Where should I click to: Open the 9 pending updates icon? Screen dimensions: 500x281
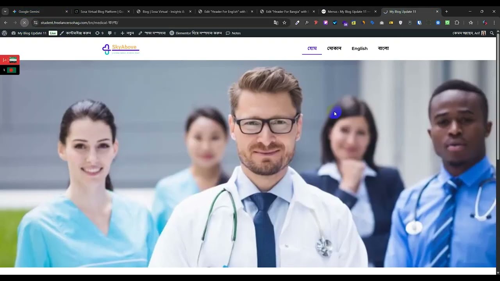click(99, 33)
